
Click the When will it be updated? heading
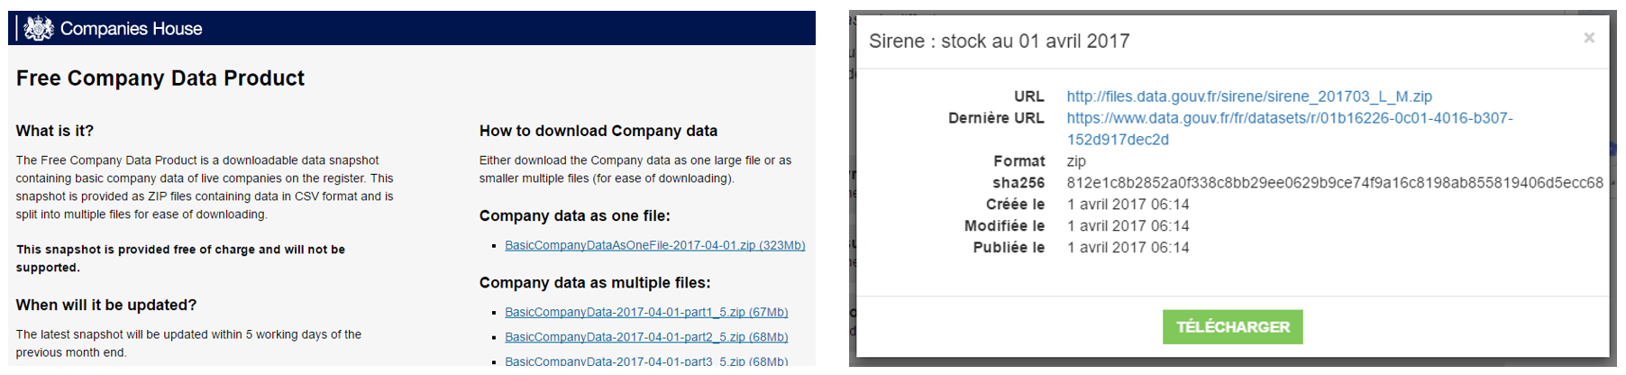106,305
